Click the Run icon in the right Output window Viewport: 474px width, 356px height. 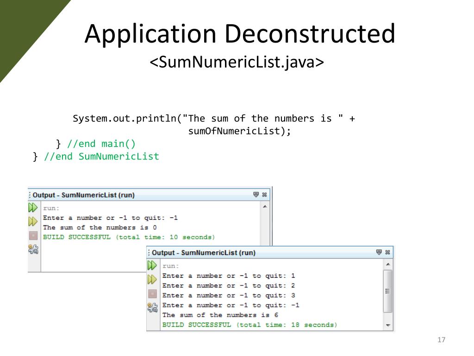[152, 266]
